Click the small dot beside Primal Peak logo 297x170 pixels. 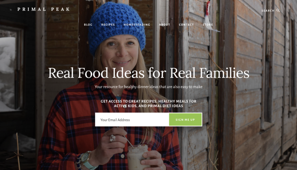(x=11, y=9)
